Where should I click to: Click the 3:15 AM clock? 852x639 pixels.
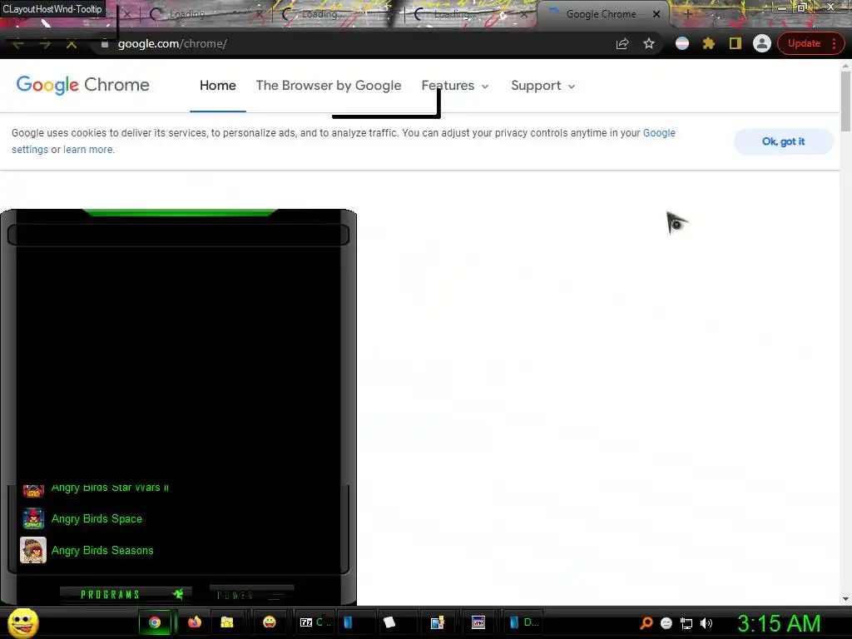point(779,623)
